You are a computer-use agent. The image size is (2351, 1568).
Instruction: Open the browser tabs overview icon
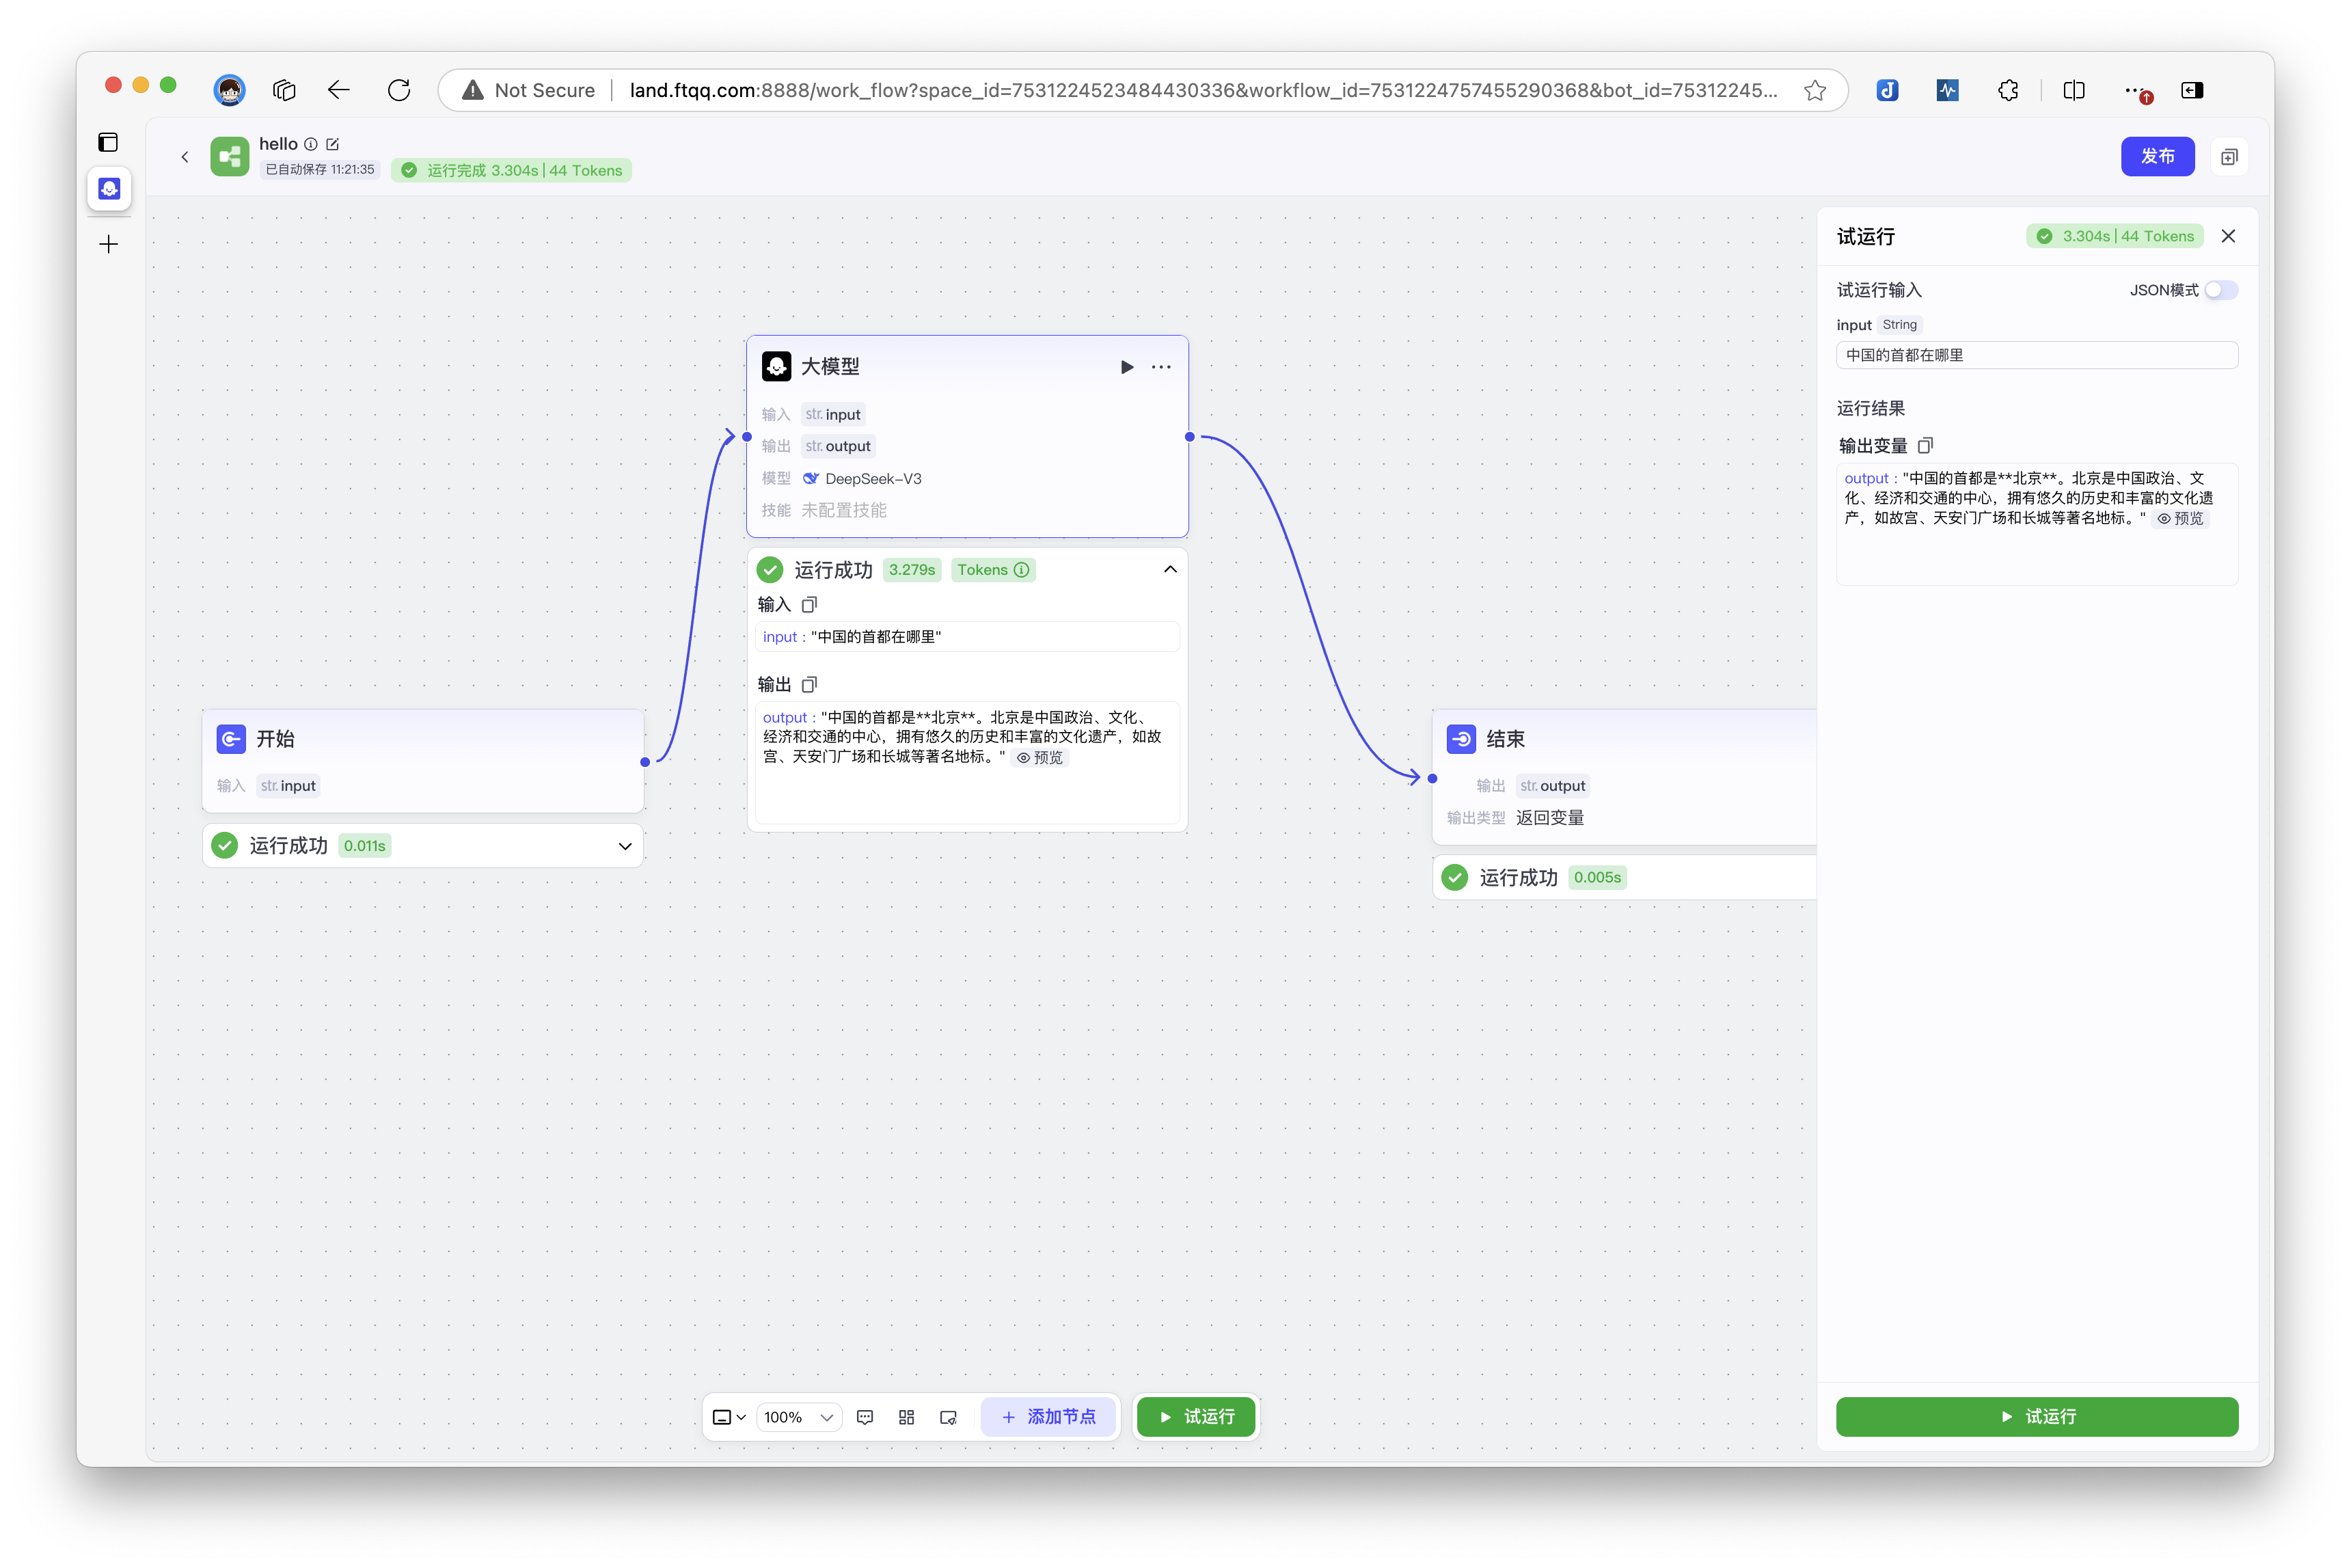tap(285, 90)
